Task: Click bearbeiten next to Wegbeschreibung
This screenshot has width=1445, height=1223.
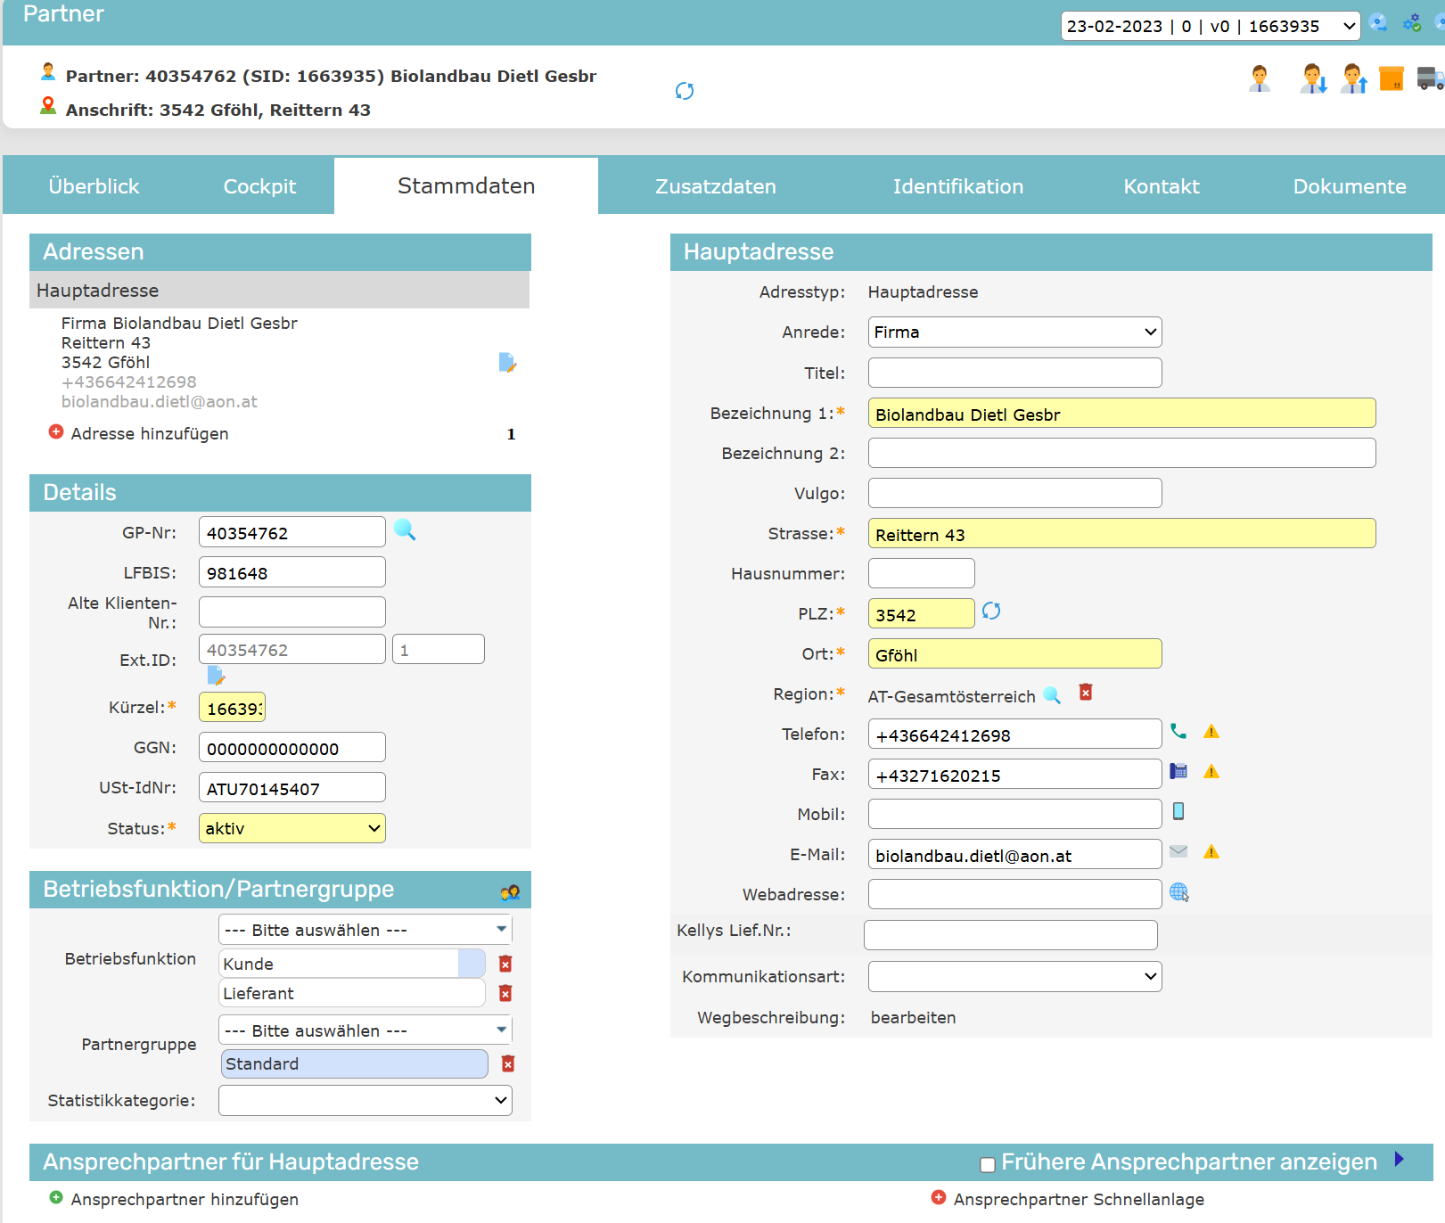Action: [913, 1018]
